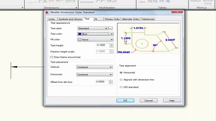Switch to Primary Units tab
The image size is (216, 121).
click(x=112, y=19)
